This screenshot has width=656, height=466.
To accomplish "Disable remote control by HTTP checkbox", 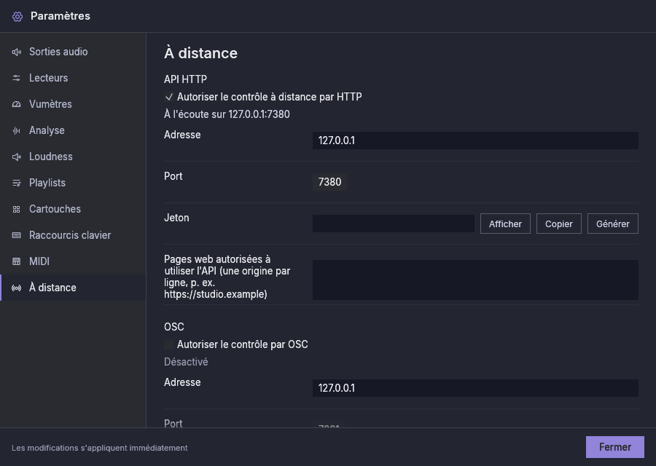I will point(169,97).
